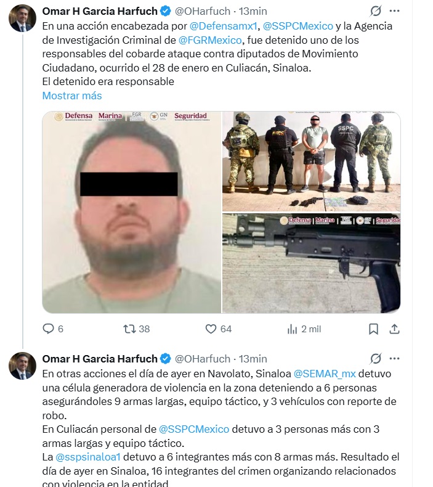The image size is (433, 487).
Task: Open the more options menu on first tweet
Action: pos(394,11)
